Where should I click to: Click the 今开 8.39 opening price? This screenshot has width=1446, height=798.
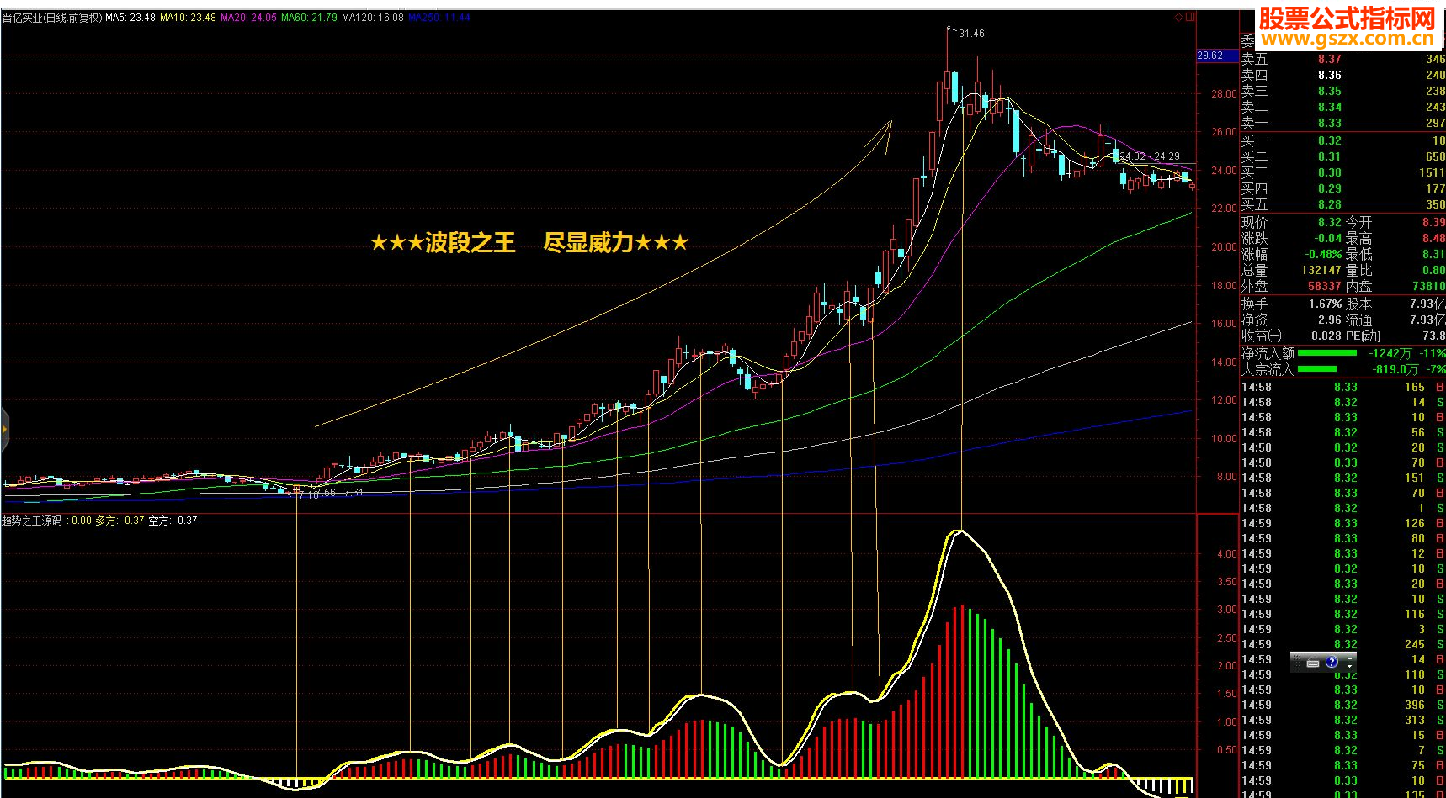coord(1395,222)
